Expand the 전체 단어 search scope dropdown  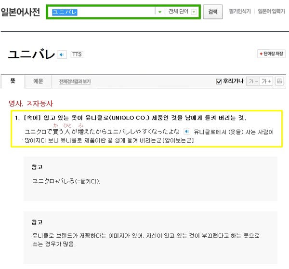pyautogui.click(x=194, y=12)
